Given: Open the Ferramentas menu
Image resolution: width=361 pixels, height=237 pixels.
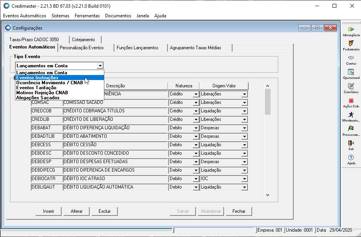Looking at the screenshot, I should pyautogui.click(x=87, y=16).
